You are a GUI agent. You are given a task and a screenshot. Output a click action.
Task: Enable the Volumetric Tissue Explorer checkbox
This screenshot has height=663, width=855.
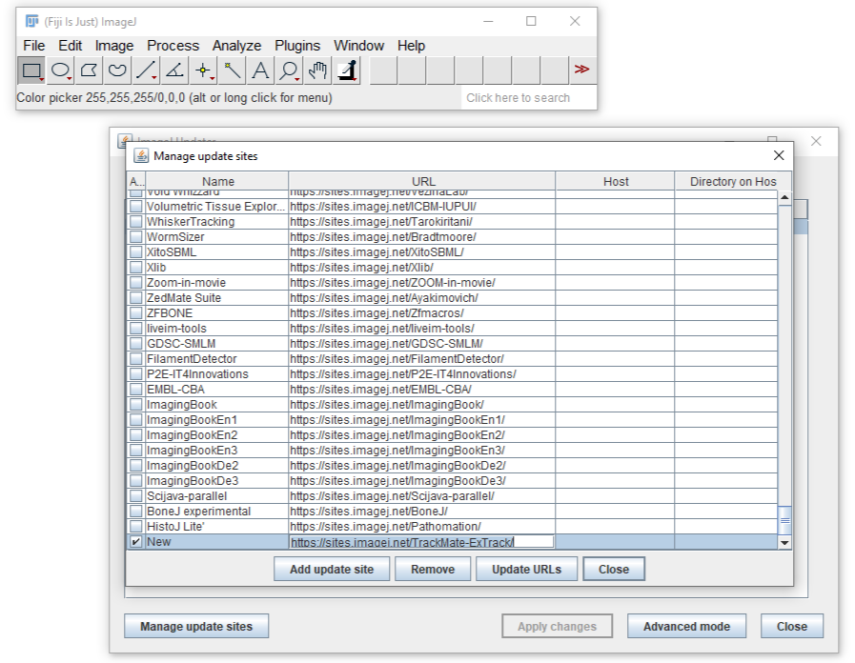[x=135, y=207]
